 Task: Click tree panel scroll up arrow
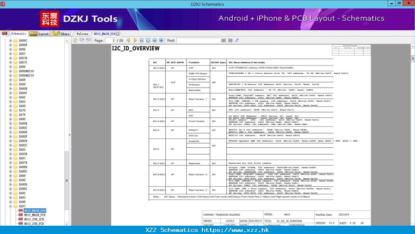67,41
